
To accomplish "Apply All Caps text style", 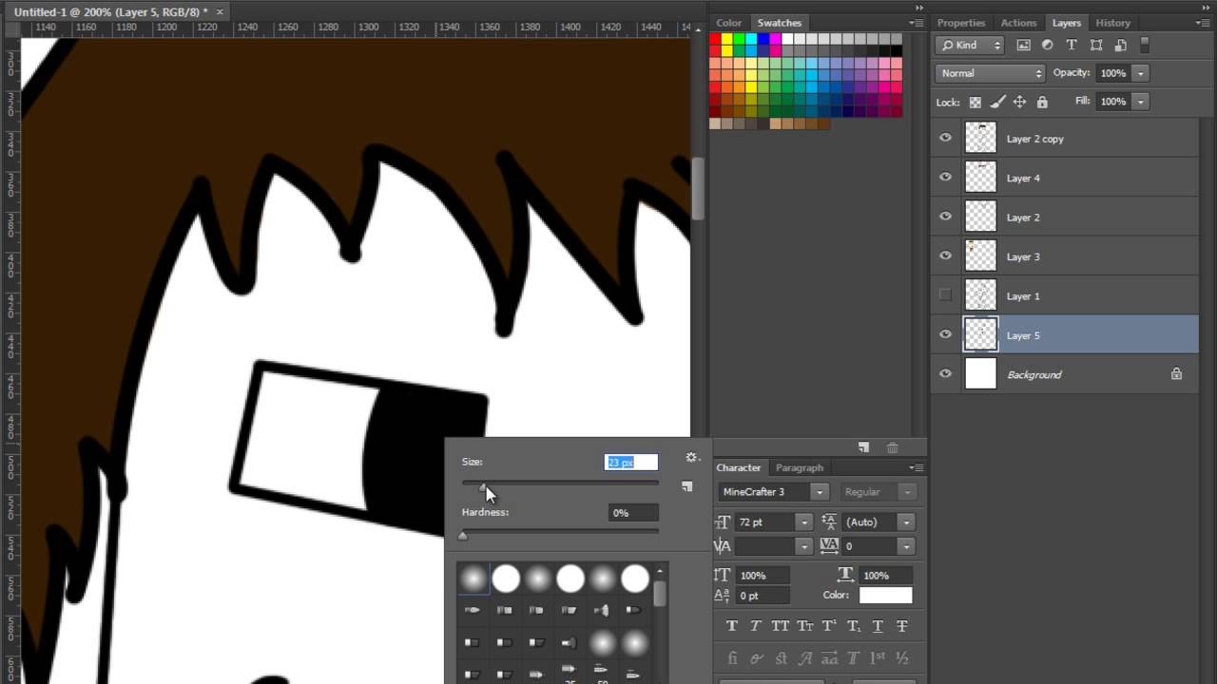I will (x=781, y=626).
